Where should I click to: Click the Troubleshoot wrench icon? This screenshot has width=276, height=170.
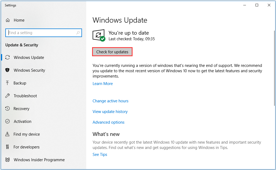[7, 96]
